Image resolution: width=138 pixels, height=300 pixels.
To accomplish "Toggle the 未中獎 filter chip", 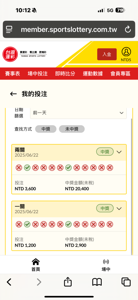I will click(72, 129).
